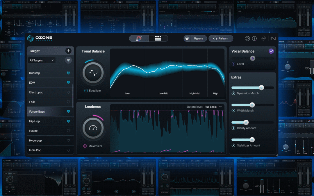Toggle the Maximizer power button
This screenshot has width=314, height=196.
point(85,146)
